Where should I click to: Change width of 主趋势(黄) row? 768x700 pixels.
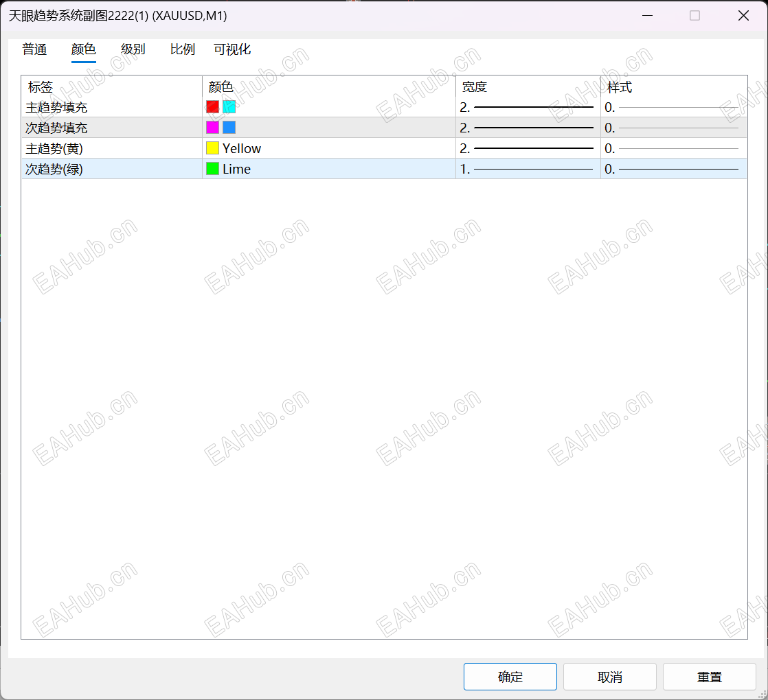point(528,148)
